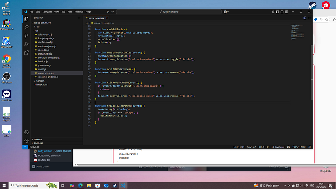Click the Juego Completo command center search box
This screenshot has height=189, width=336.
169,12
